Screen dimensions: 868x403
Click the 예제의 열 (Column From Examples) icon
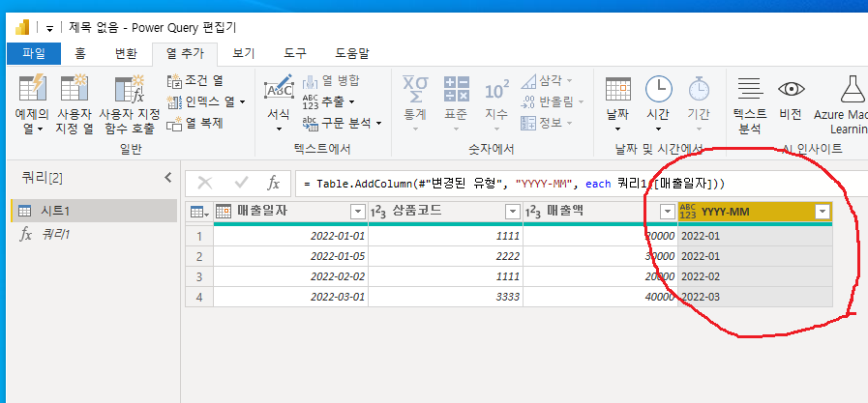[33, 92]
